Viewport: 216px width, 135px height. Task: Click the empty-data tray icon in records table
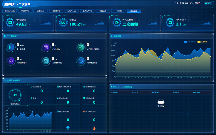click(x=160, y=101)
